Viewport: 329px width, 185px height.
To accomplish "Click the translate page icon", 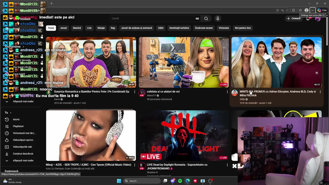I will pyautogui.click(x=282, y=10).
